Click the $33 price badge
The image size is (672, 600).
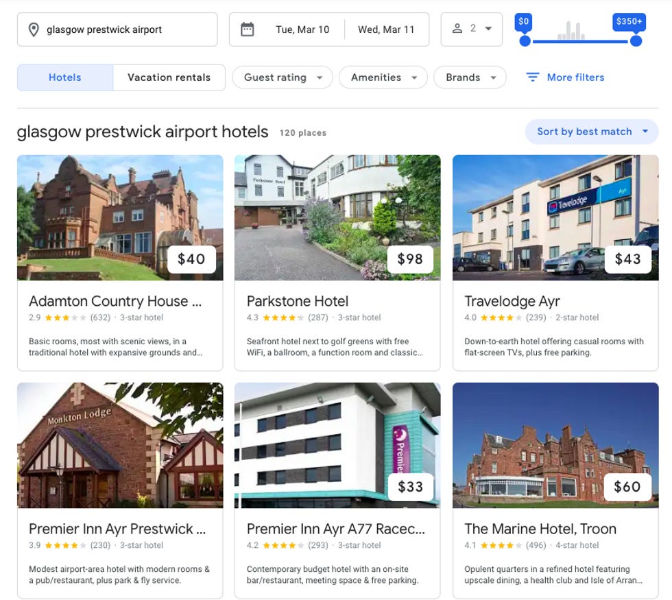(410, 487)
